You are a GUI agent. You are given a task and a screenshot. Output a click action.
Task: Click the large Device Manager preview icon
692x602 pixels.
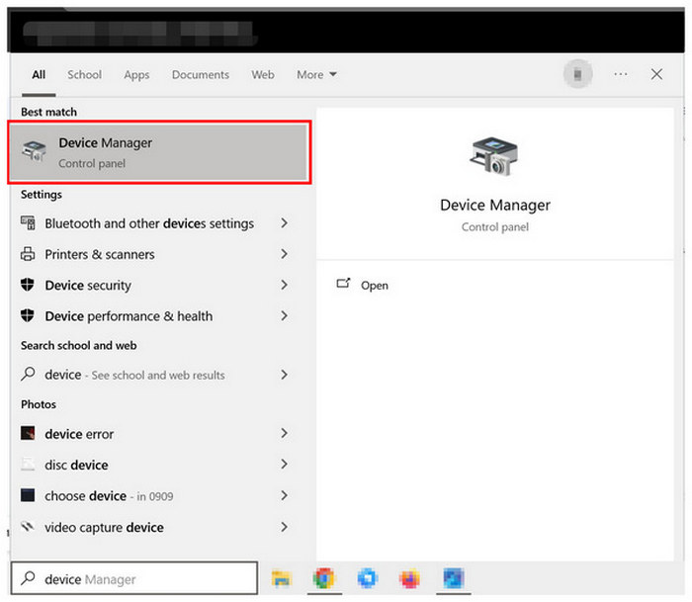click(494, 156)
